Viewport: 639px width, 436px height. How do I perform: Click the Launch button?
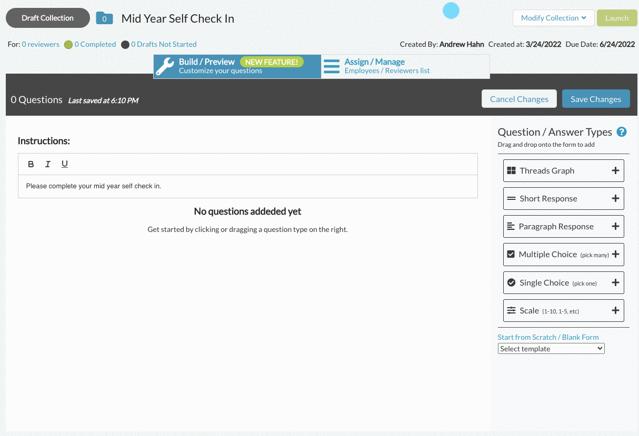[617, 18]
